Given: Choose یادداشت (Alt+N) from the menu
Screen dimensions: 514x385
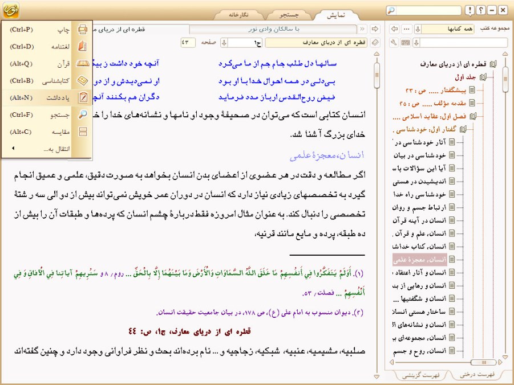Looking at the screenshot, I should click(x=47, y=97).
